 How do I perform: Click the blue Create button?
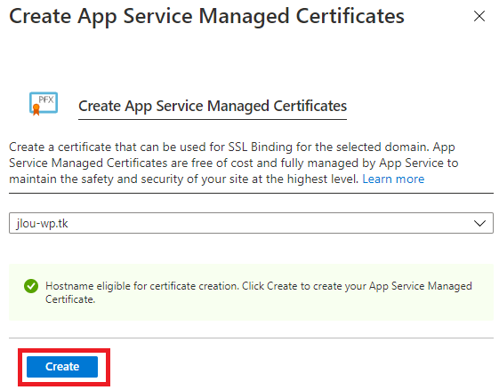click(62, 367)
